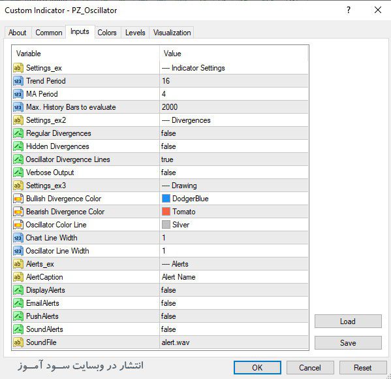Toggle Hidden Divergences false value

pyautogui.click(x=234, y=146)
